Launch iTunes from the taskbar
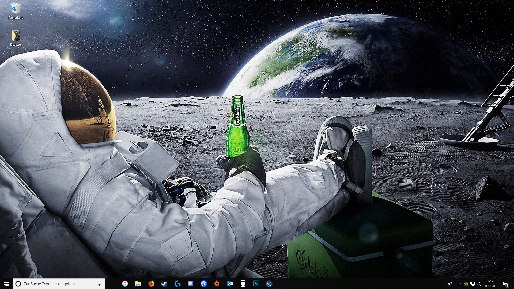Image resolution: width=514 pixels, height=289 pixels. pos(125,284)
